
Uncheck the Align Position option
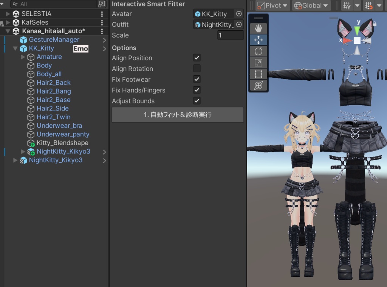[x=197, y=58]
